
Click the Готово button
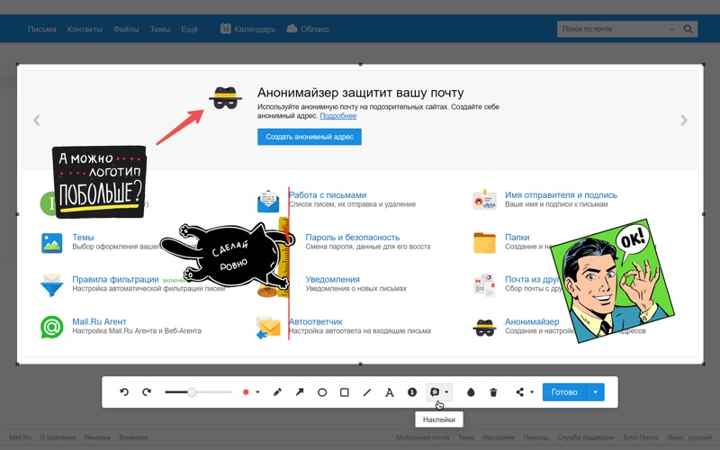point(564,392)
